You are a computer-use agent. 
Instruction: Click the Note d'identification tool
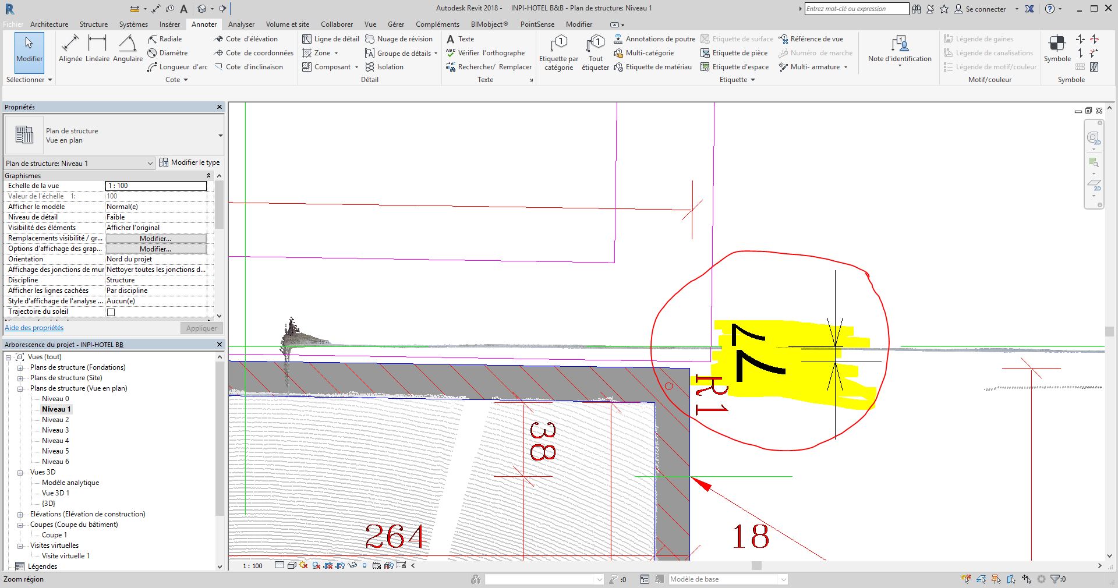[900, 50]
